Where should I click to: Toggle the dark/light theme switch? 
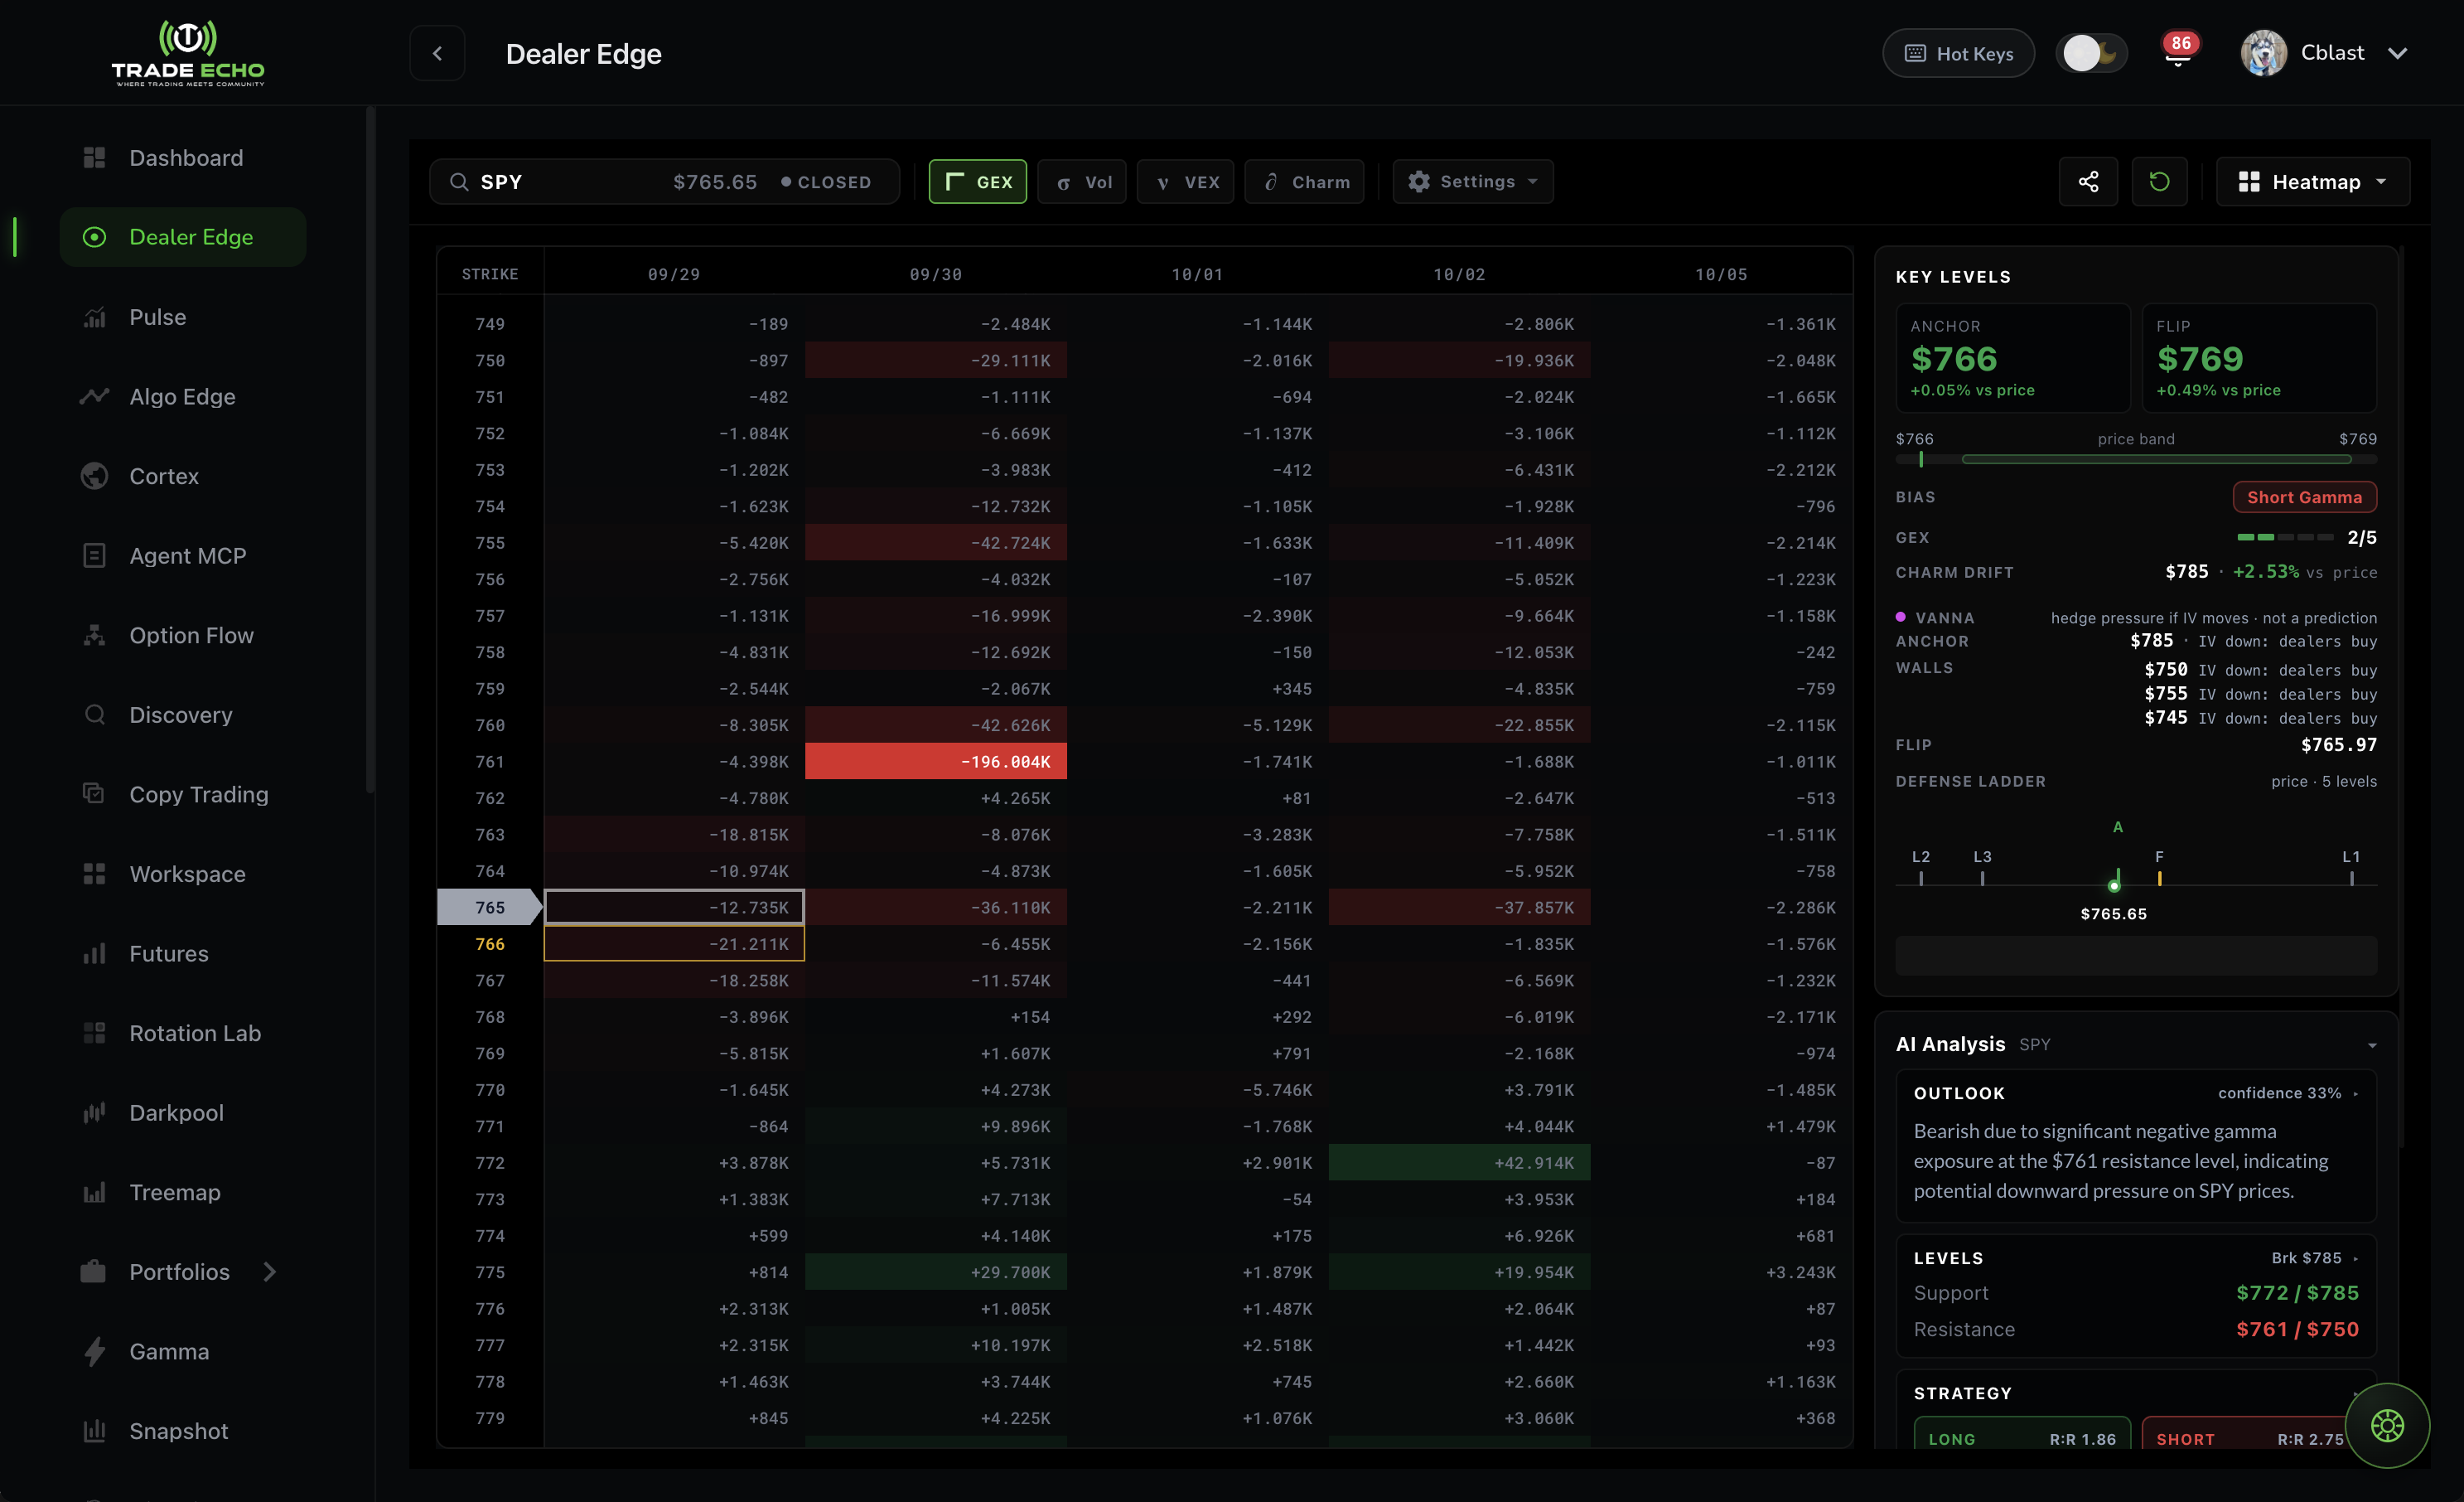2092,53
